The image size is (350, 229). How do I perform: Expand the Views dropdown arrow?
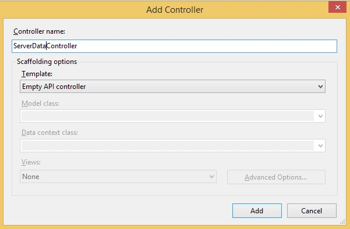pyautogui.click(x=211, y=177)
